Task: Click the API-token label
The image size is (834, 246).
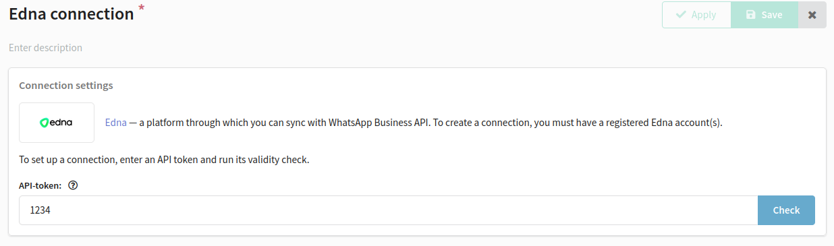Action: pos(40,185)
